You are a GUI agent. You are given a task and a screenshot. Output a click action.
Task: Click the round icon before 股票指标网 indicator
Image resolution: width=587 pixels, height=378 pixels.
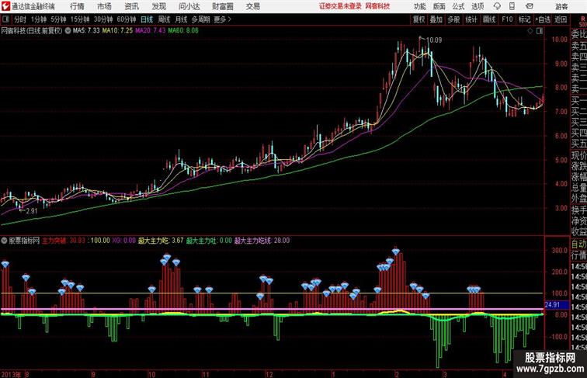tap(5, 241)
